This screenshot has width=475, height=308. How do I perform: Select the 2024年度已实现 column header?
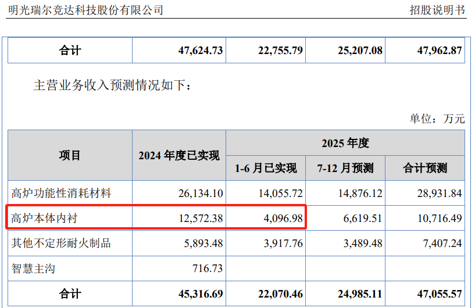coord(178,155)
